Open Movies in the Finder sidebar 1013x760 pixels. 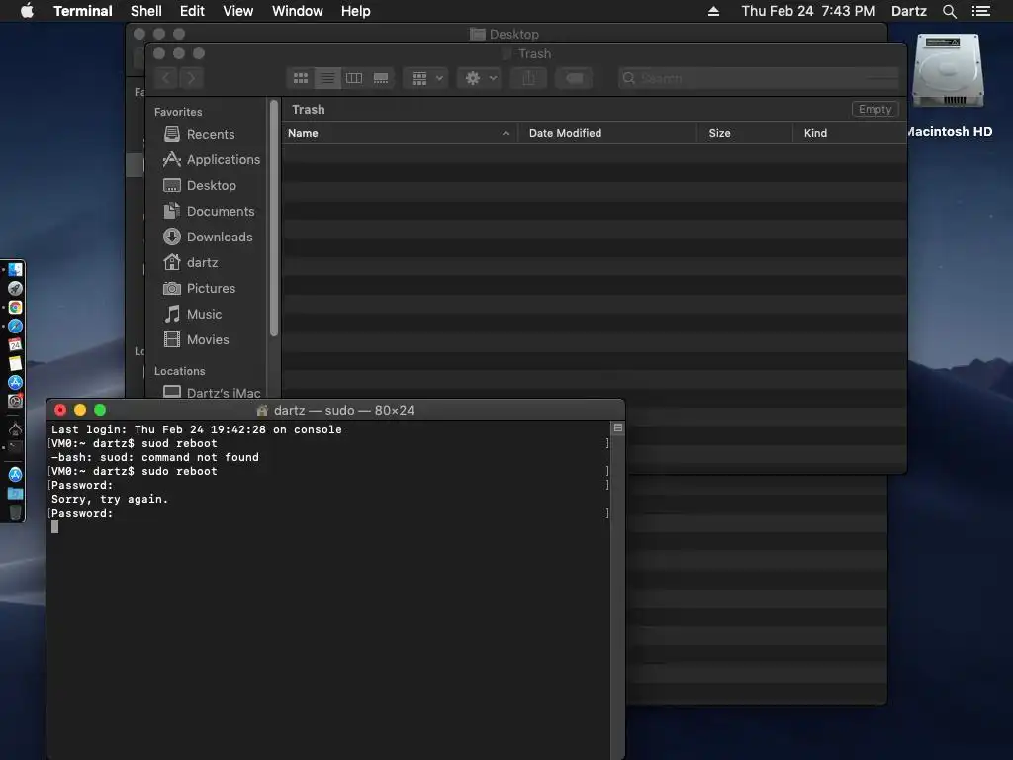pyautogui.click(x=196, y=340)
